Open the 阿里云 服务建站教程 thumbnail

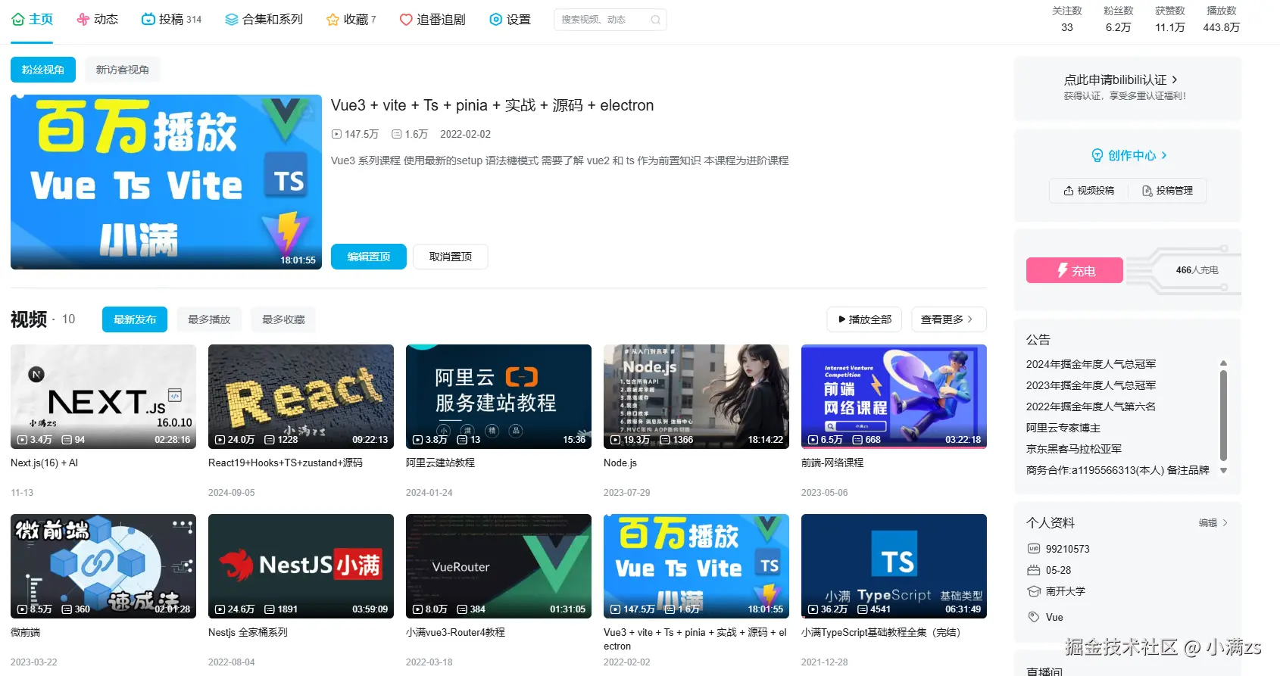pyautogui.click(x=498, y=397)
